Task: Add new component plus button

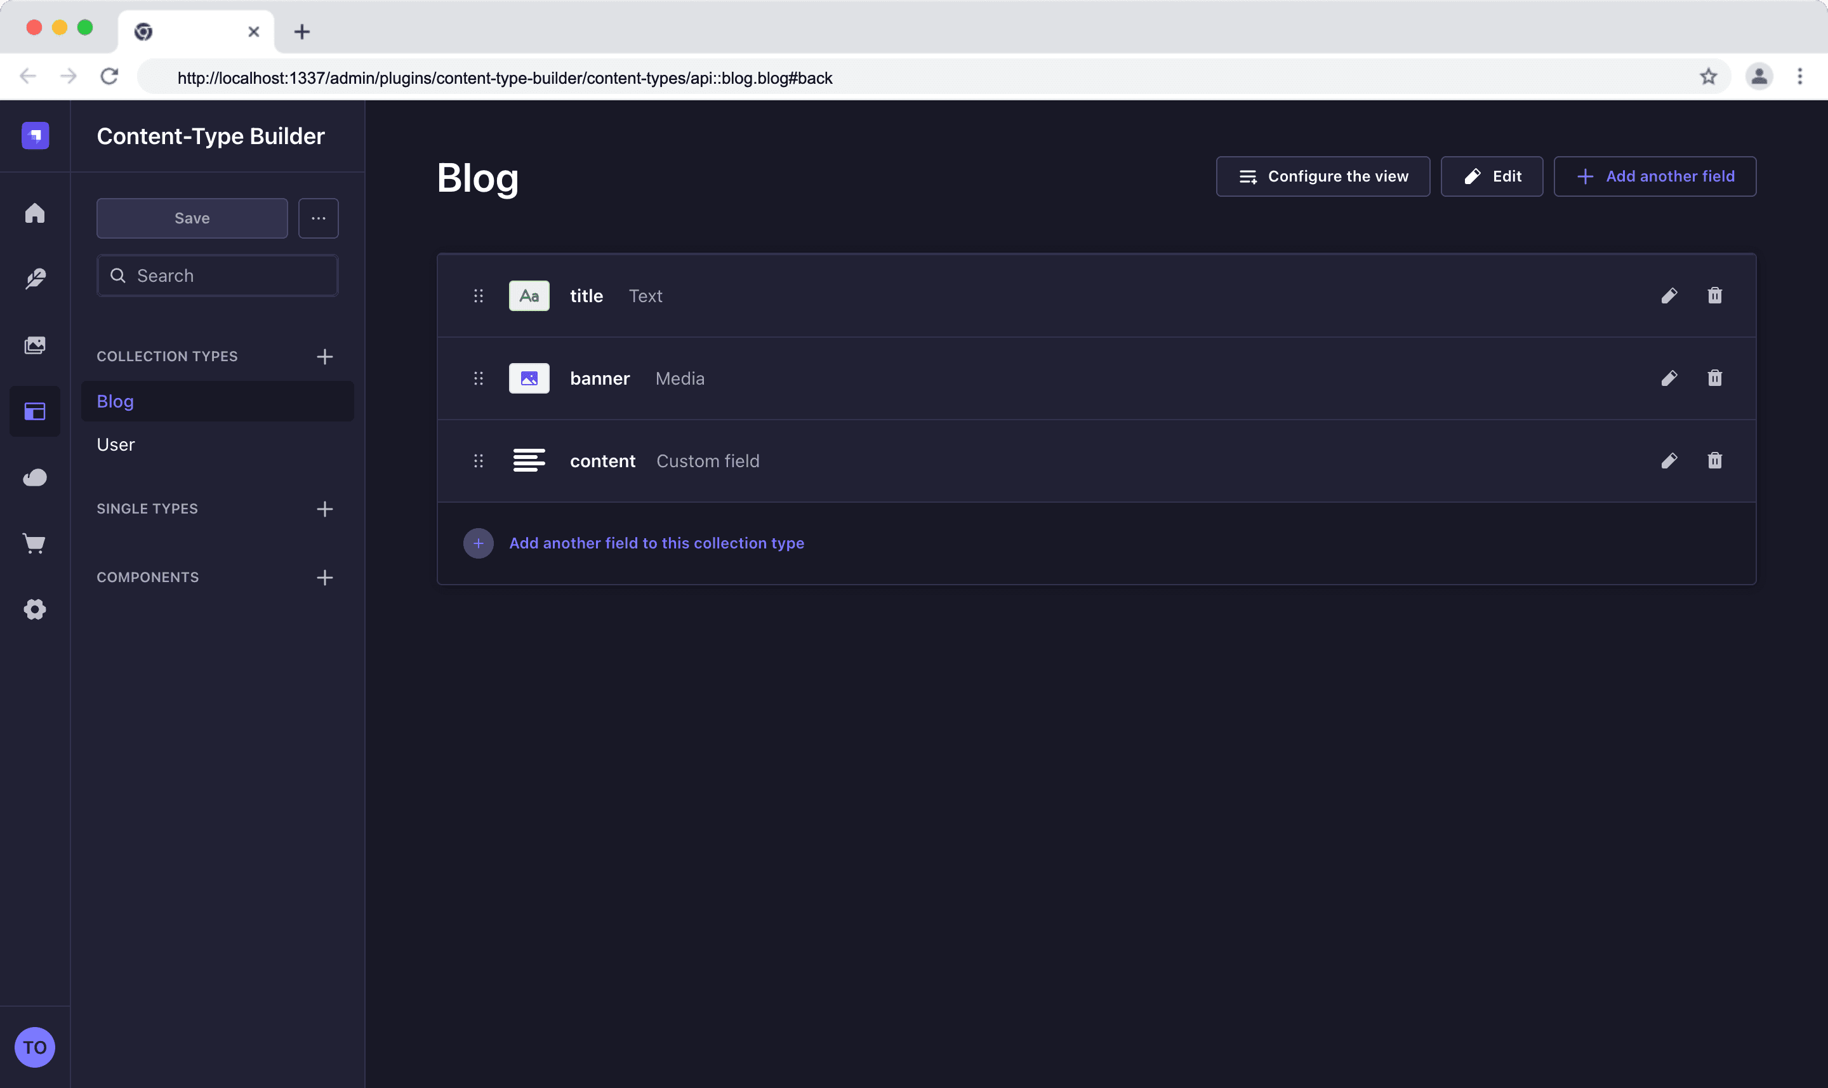Action: coord(325,578)
